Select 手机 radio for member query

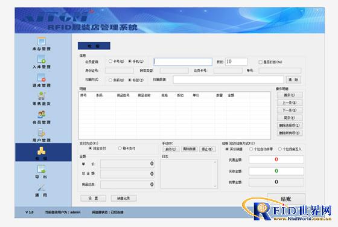click(130, 61)
